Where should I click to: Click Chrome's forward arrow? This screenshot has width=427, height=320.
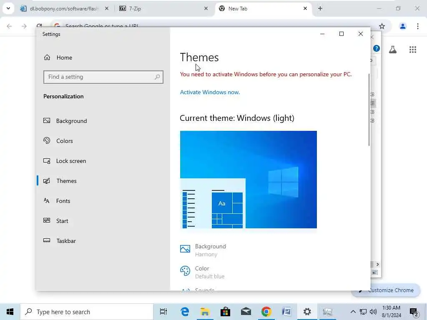24,26
